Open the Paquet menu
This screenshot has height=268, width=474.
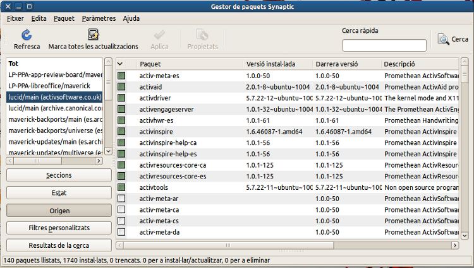tap(64, 18)
